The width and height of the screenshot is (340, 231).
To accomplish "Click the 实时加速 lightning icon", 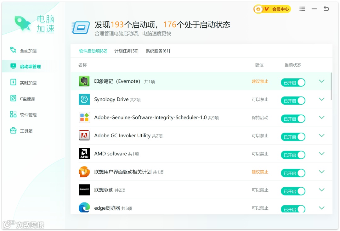I will pyautogui.click(x=13, y=82).
